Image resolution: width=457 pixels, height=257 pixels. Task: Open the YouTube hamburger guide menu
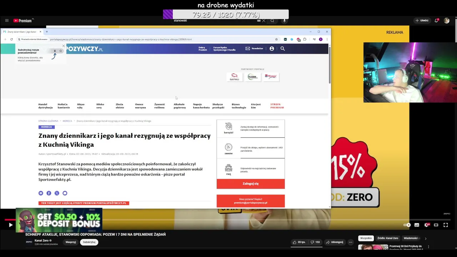click(x=7, y=21)
